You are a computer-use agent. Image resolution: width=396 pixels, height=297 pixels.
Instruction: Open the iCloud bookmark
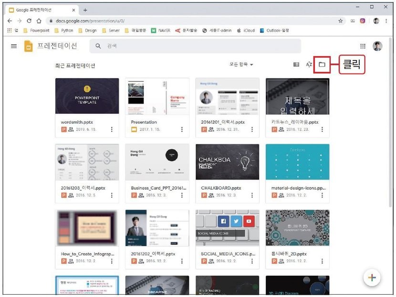point(246,30)
